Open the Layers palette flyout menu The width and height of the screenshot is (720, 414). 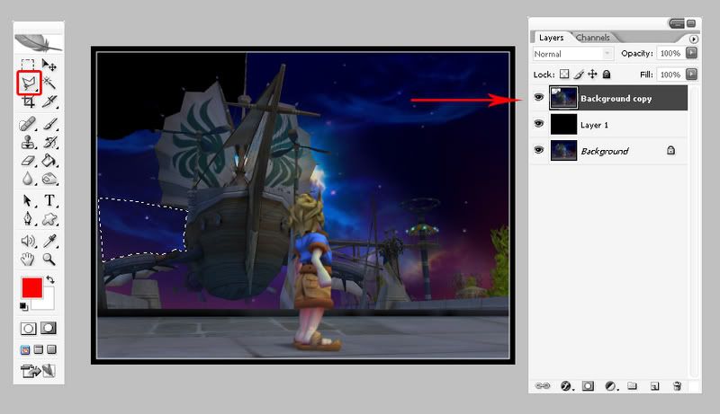tap(694, 39)
